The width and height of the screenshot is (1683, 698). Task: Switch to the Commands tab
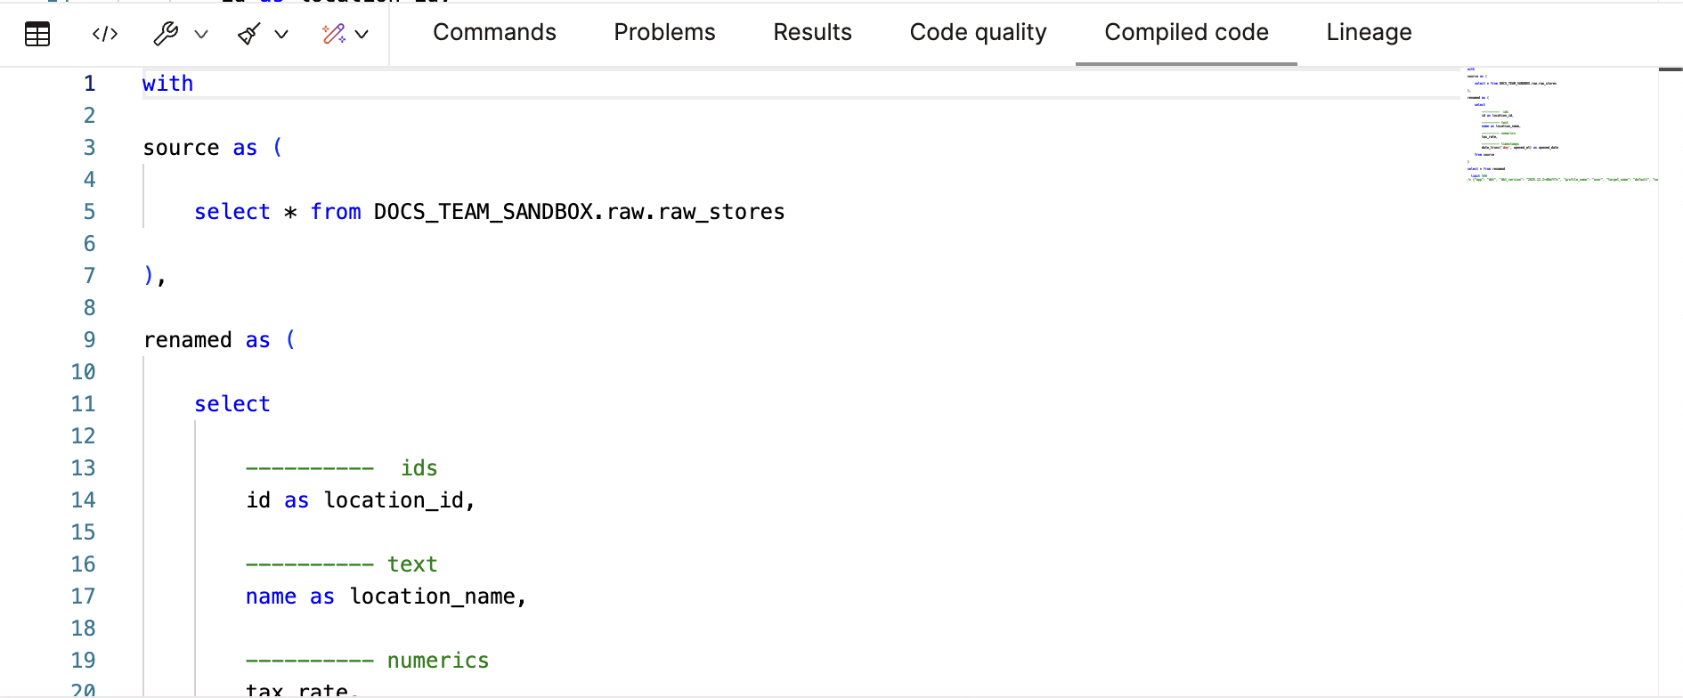pos(494,32)
